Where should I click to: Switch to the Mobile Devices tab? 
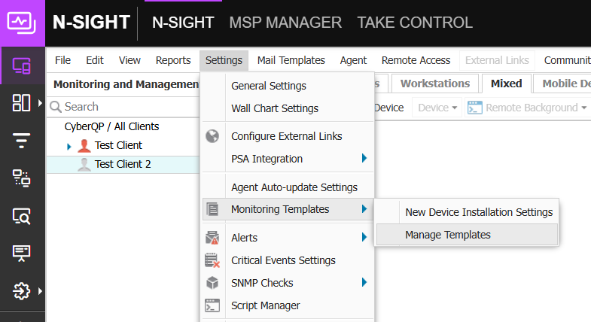pyautogui.click(x=563, y=84)
